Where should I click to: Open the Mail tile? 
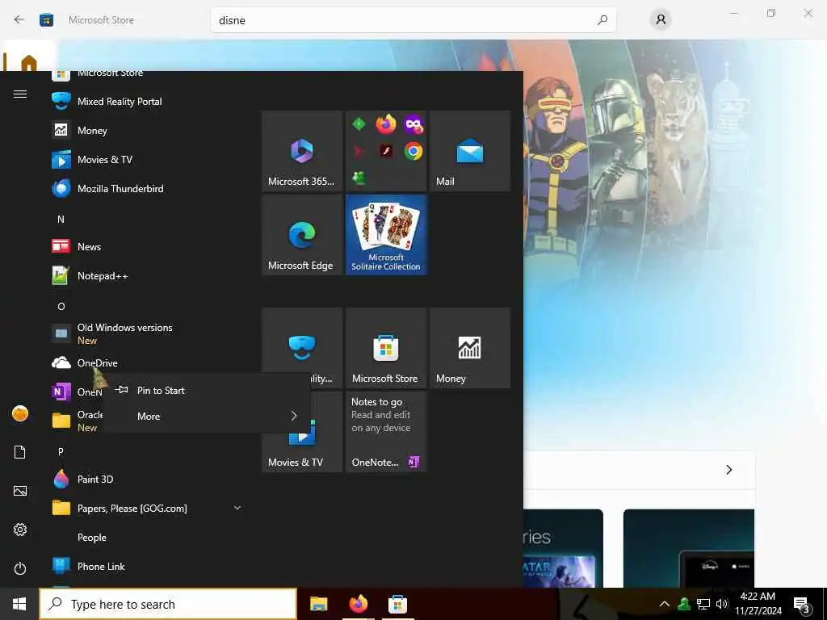(470, 151)
